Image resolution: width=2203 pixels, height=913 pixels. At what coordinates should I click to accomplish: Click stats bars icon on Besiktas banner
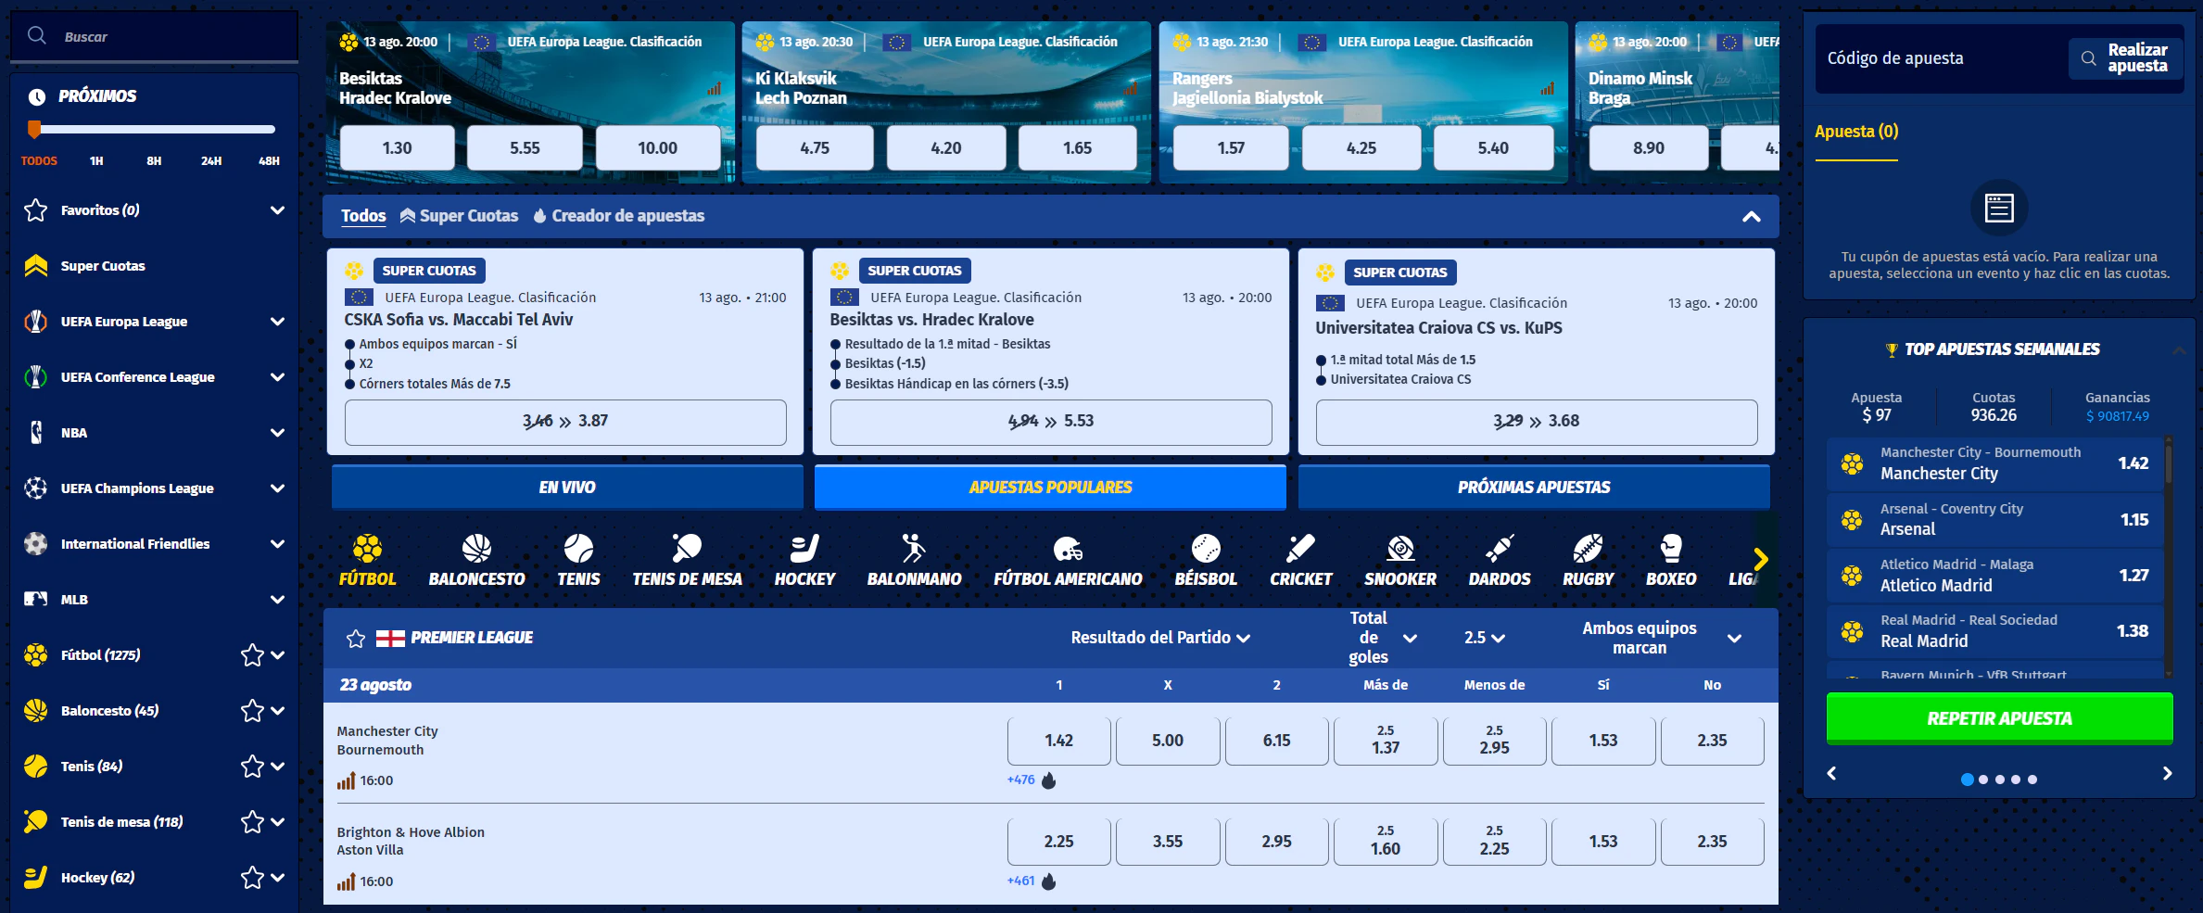tap(714, 89)
